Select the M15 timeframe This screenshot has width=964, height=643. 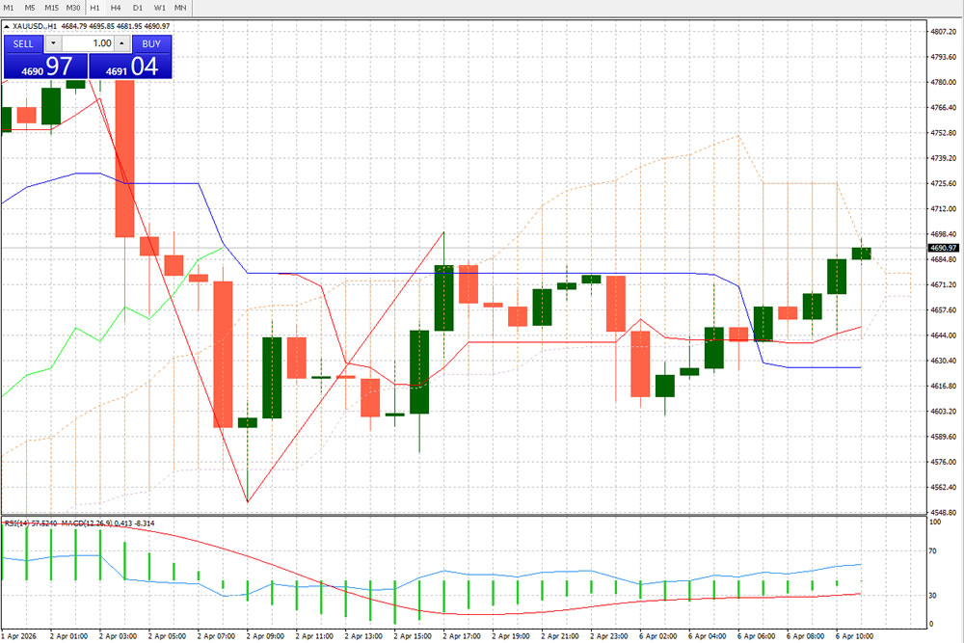(52, 8)
